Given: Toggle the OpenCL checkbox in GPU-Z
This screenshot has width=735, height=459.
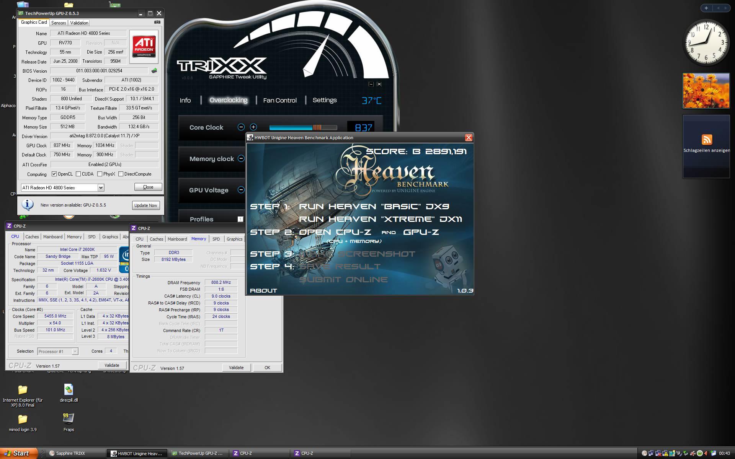Looking at the screenshot, I should point(54,174).
